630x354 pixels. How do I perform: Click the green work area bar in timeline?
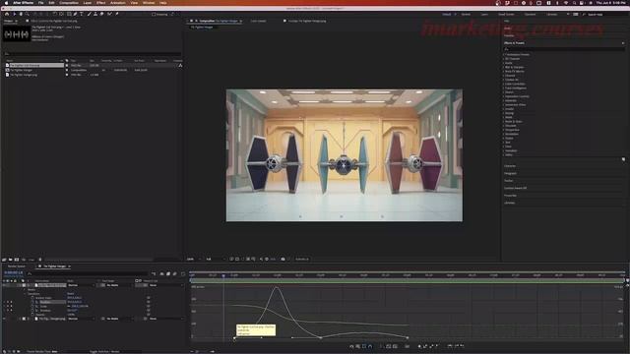tap(407, 280)
